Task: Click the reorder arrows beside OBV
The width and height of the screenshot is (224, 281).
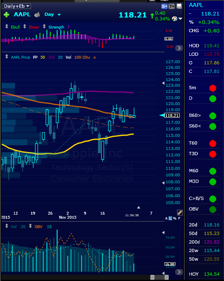Action: tap(30, 226)
